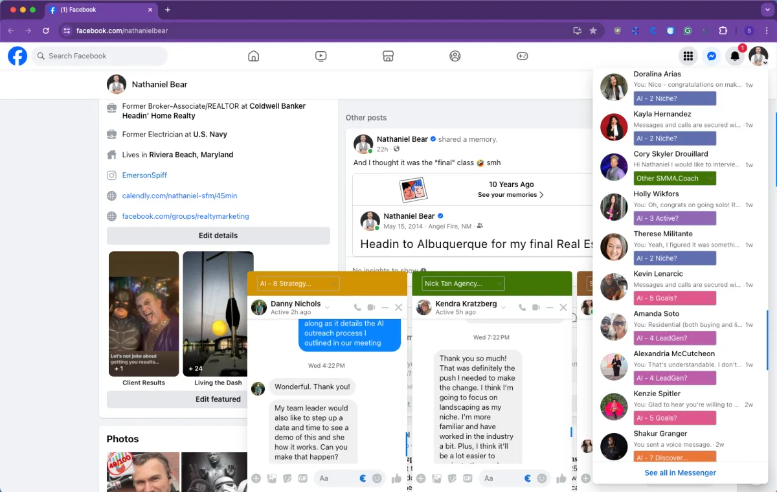
Task: Open Kenzie Spitler conversation
Action: 680,407
